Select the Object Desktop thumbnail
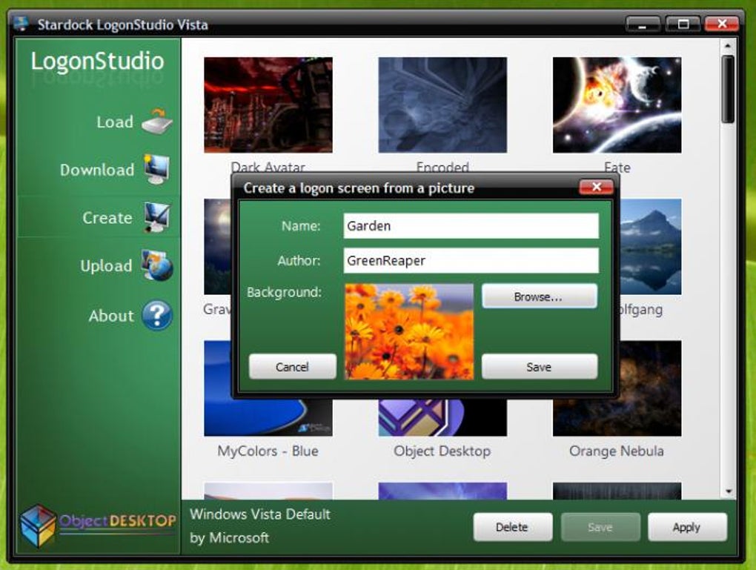756x570 pixels. coord(442,417)
